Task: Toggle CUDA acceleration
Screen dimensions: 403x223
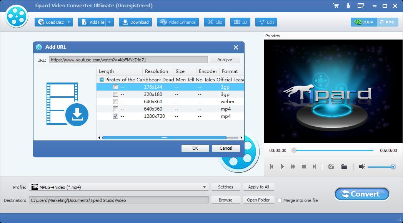Action: [364, 22]
